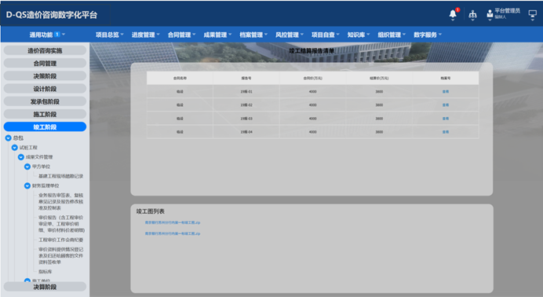
Task: Click 查看 link for report 19报-03
Action: coord(446,119)
